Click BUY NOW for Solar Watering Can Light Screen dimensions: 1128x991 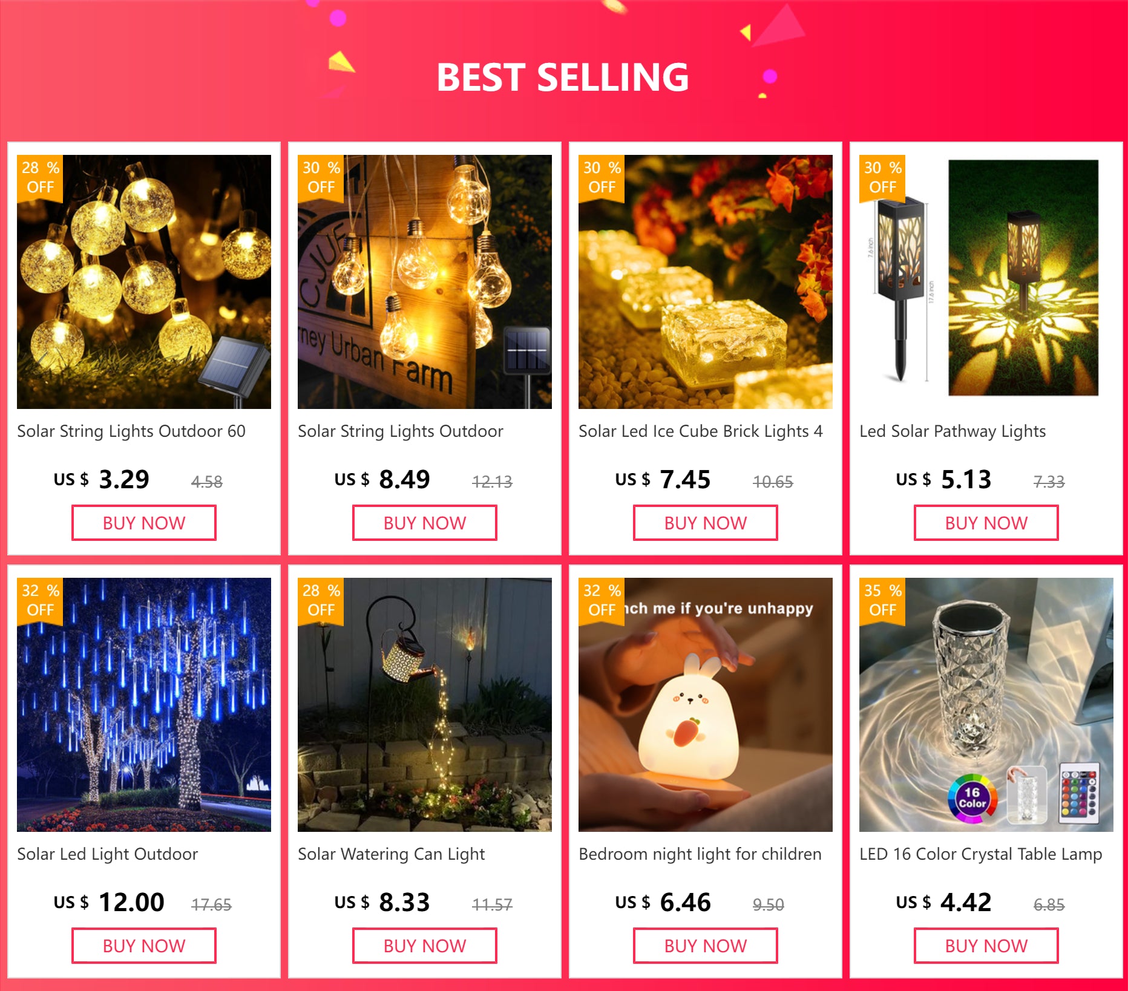[425, 946]
